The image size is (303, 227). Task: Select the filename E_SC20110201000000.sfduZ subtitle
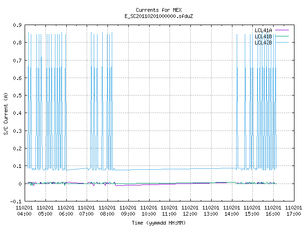(x=159, y=16)
